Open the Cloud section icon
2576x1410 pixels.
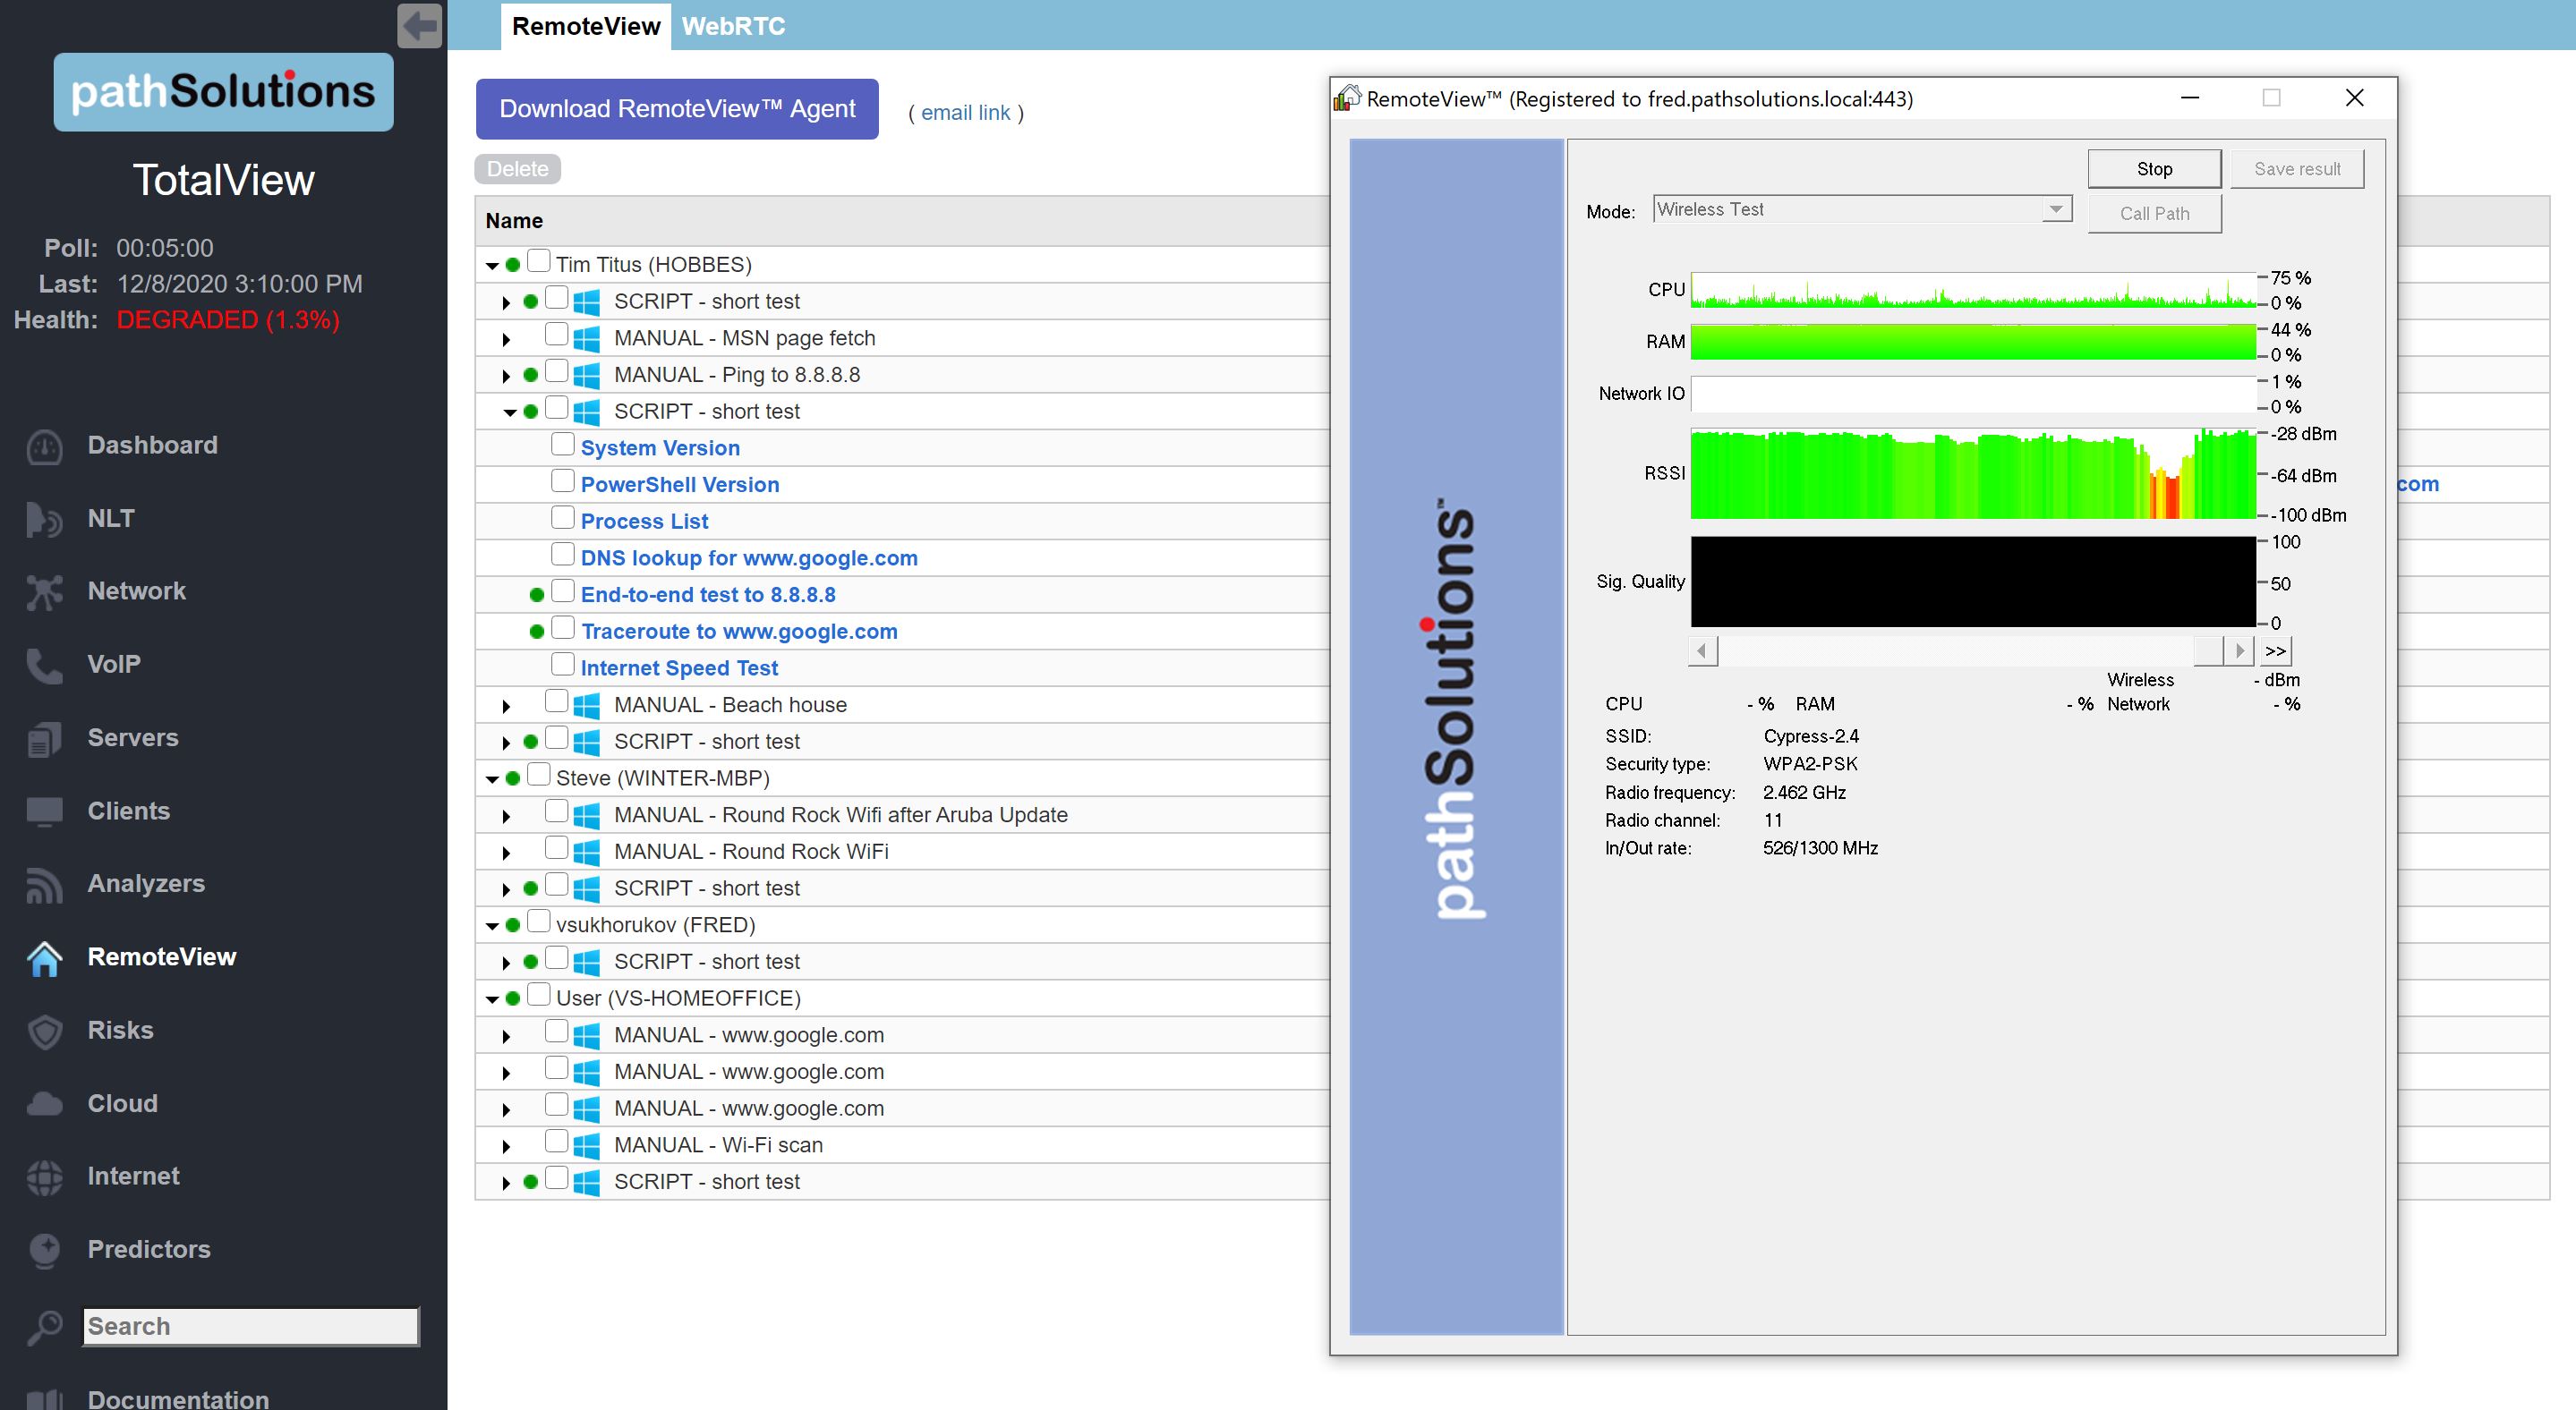(44, 1104)
